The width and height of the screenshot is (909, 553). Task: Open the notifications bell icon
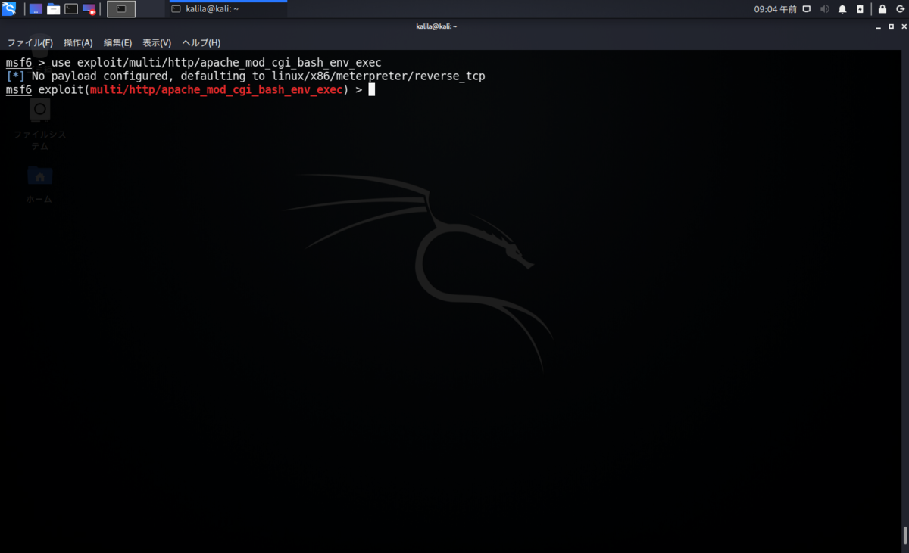(842, 9)
